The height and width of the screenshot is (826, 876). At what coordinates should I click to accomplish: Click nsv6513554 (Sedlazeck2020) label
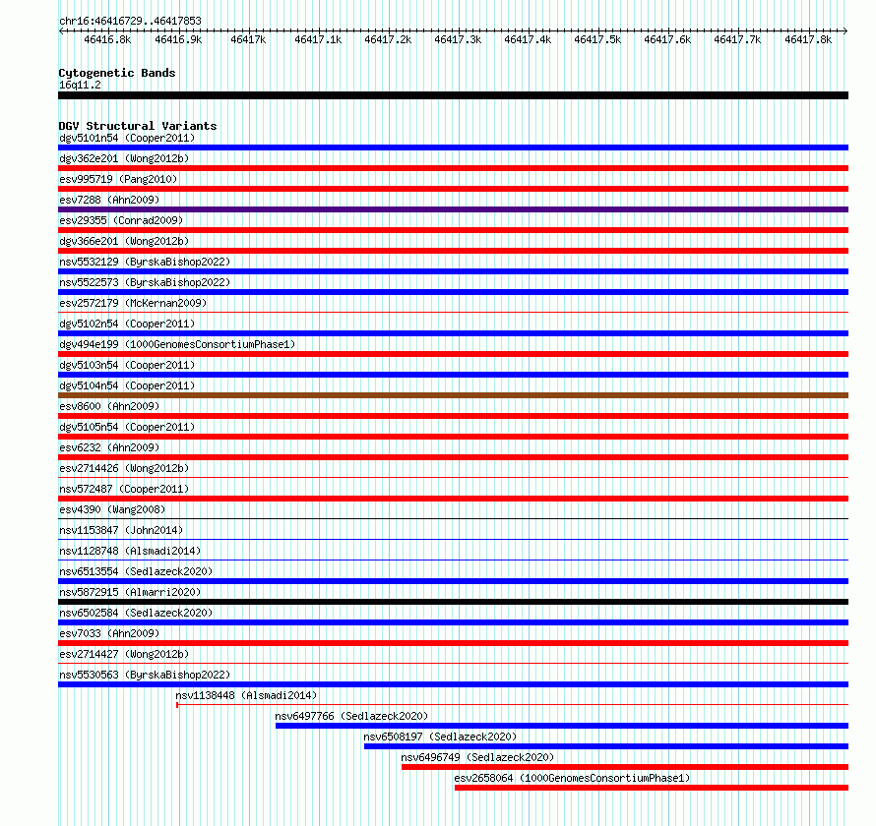pos(136,571)
